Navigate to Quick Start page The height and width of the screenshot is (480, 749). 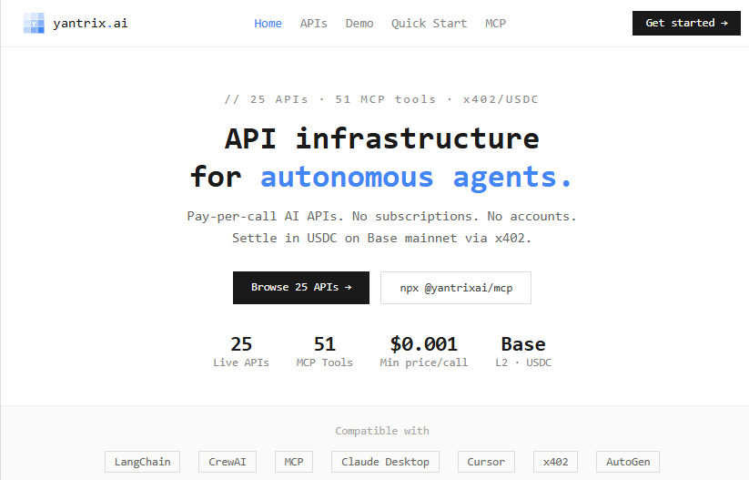pyautogui.click(x=429, y=23)
